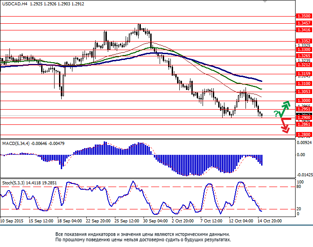313x247 pixels.
Task: Click the MACD zero level 0.00 label
Action: 301,155
